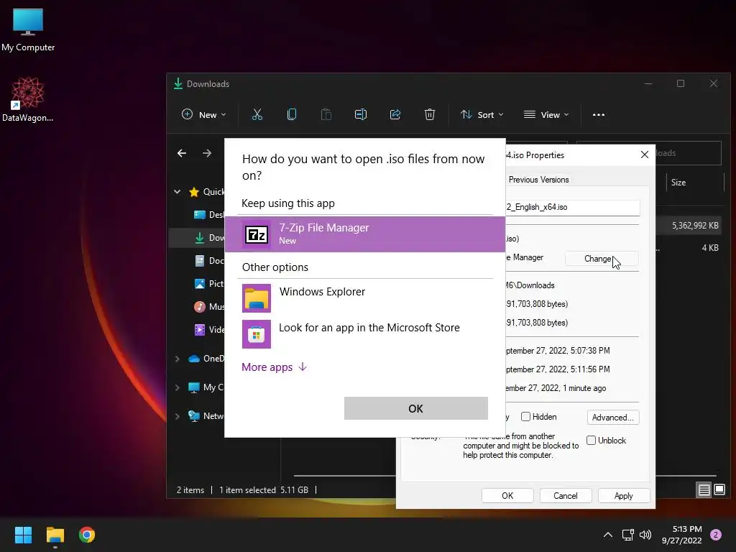Image resolution: width=736 pixels, height=552 pixels.
Task: Click the Change button in Properties
Action: point(602,259)
